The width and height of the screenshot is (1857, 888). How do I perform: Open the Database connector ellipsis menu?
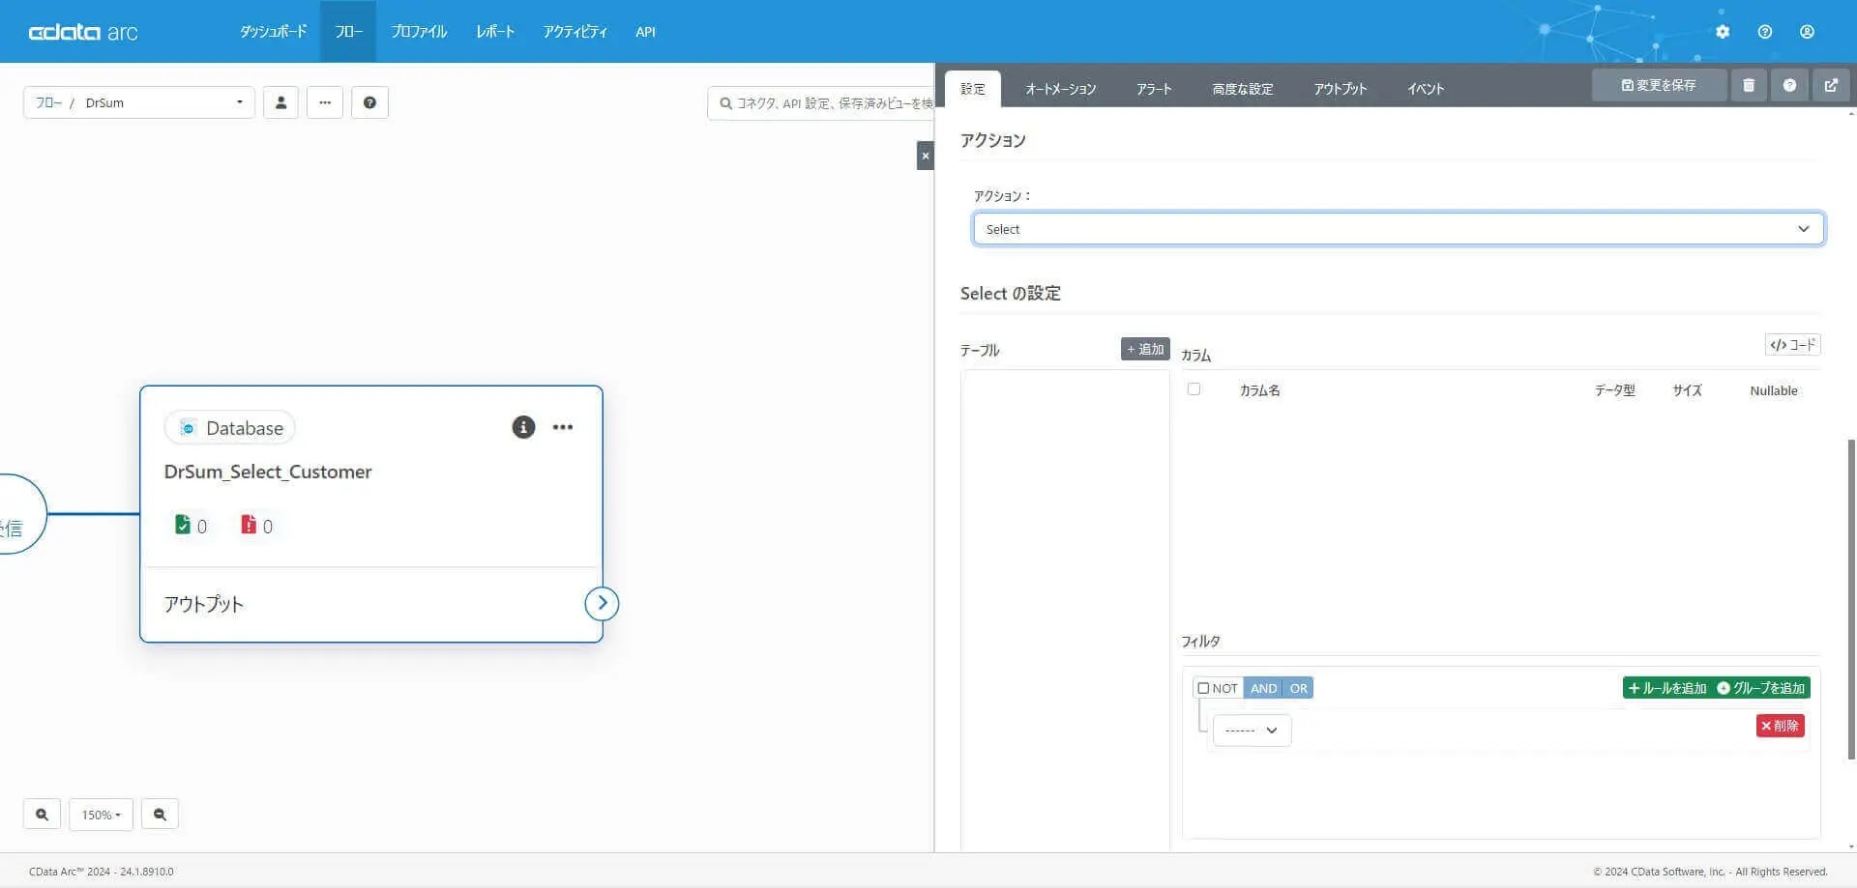pos(563,427)
